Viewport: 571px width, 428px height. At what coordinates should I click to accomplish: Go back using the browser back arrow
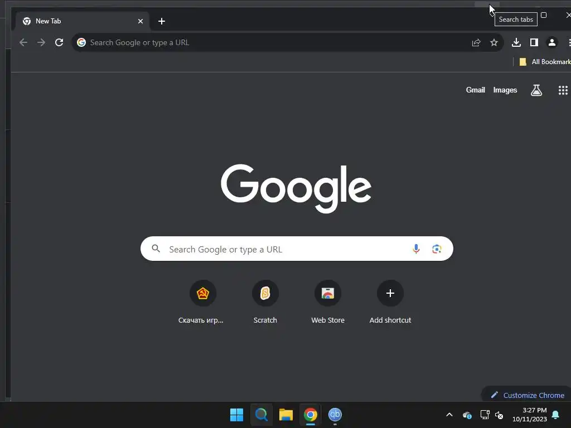[x=23, y=42]
